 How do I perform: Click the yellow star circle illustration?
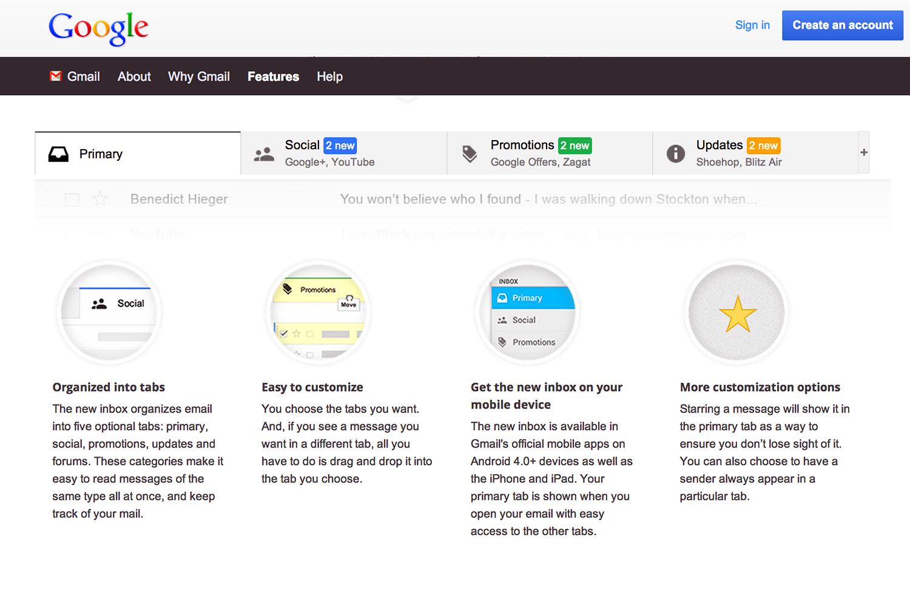pos(736,313)
